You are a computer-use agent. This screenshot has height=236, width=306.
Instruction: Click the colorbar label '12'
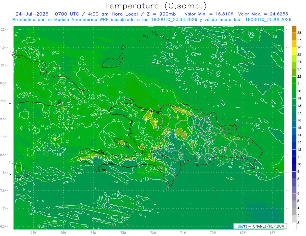(x=299, y=149)
